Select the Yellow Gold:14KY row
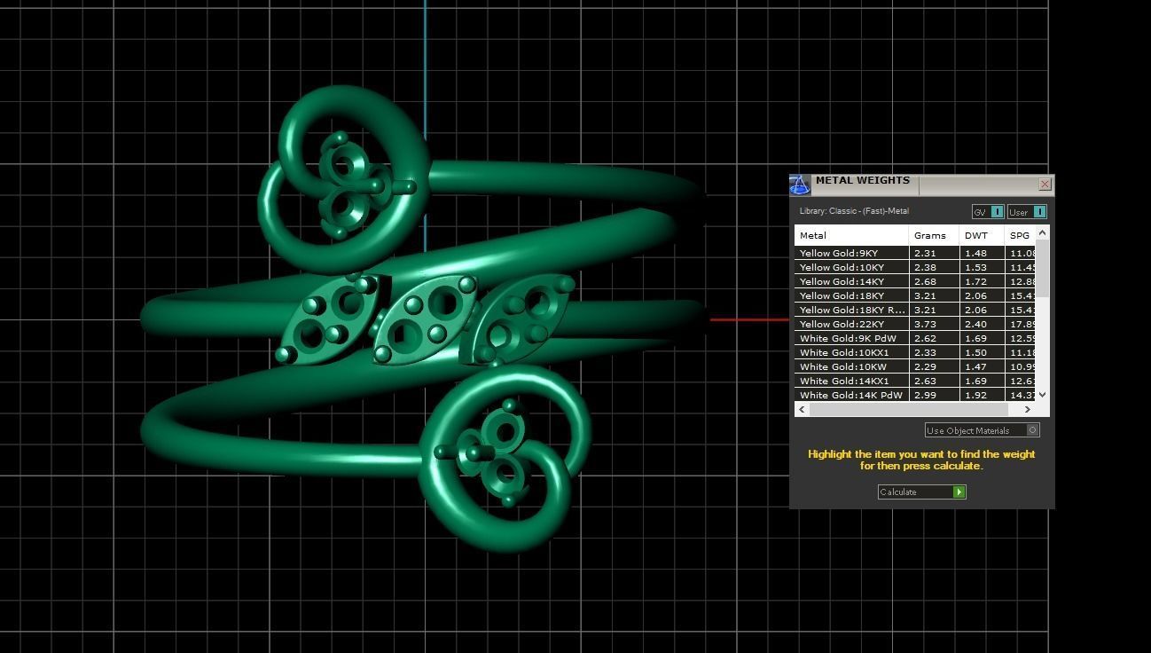 [915, 281]
